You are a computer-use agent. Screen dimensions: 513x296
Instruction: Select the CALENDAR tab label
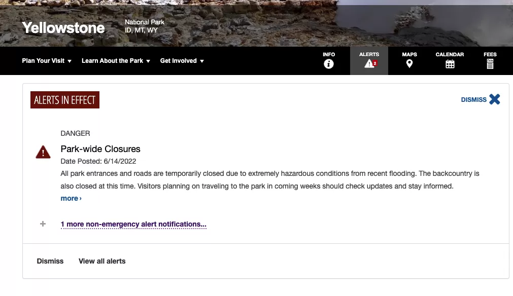[x=450, y=55]
